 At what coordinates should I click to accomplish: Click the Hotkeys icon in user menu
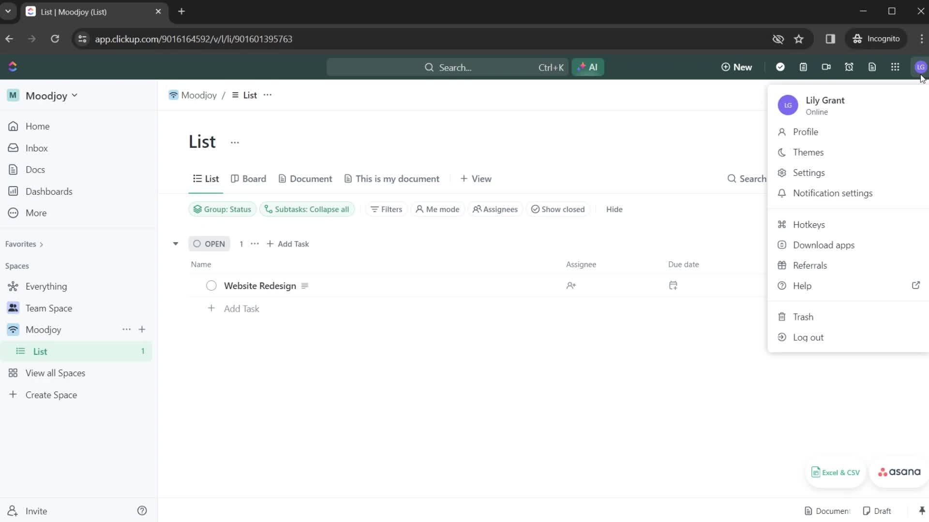(783, 224)
